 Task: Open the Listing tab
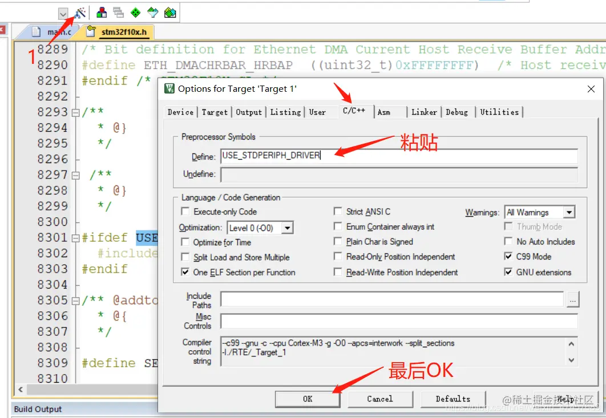pyautogui.click(x=286, y=112)
